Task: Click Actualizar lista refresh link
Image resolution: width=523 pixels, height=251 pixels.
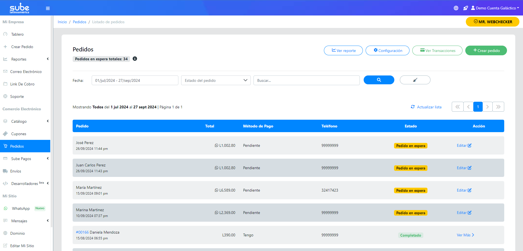Action: 426,107
